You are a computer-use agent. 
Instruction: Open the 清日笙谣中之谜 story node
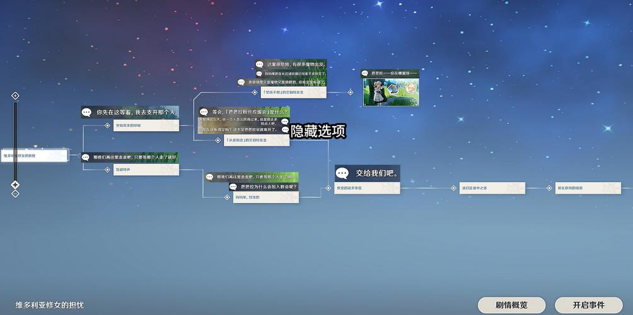(x=492, y=188)
